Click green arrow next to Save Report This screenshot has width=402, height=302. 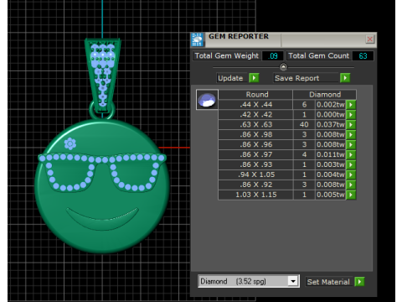click(x=345, y=78)
